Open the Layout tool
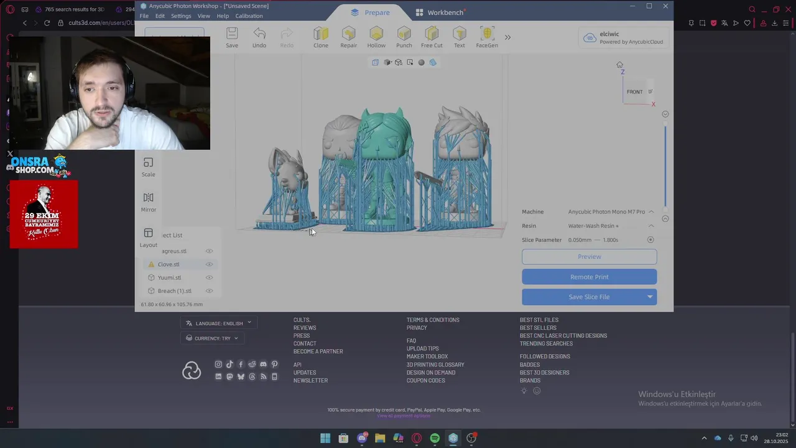 148,238
